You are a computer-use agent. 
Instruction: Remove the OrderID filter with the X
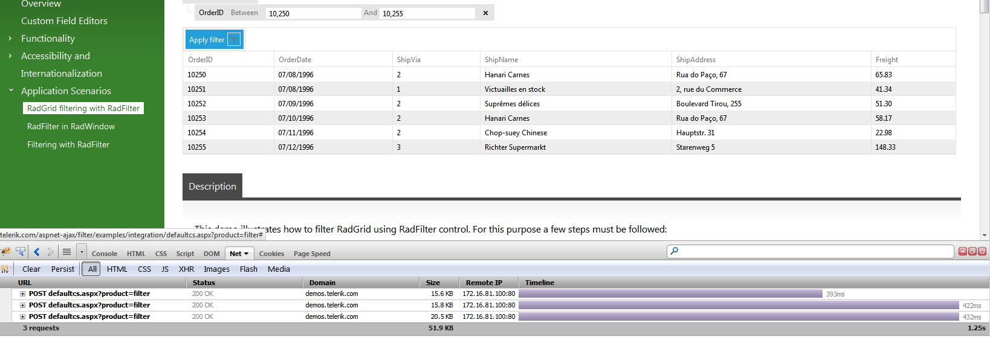[x=485, y=13]
